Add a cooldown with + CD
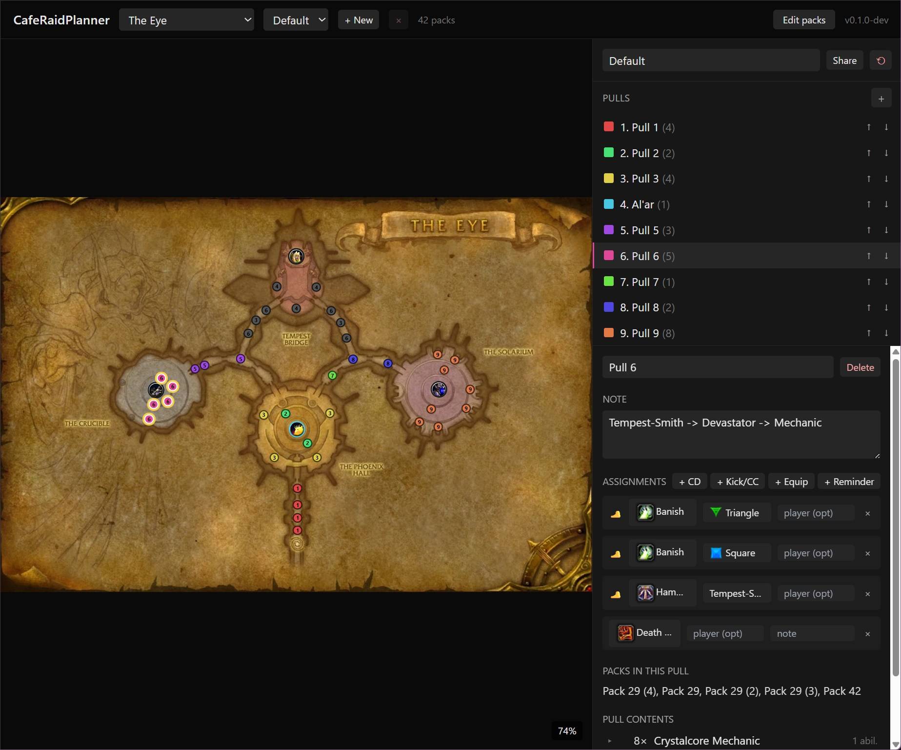This screenshot has height=750, width=901. [x=690, y=482]
